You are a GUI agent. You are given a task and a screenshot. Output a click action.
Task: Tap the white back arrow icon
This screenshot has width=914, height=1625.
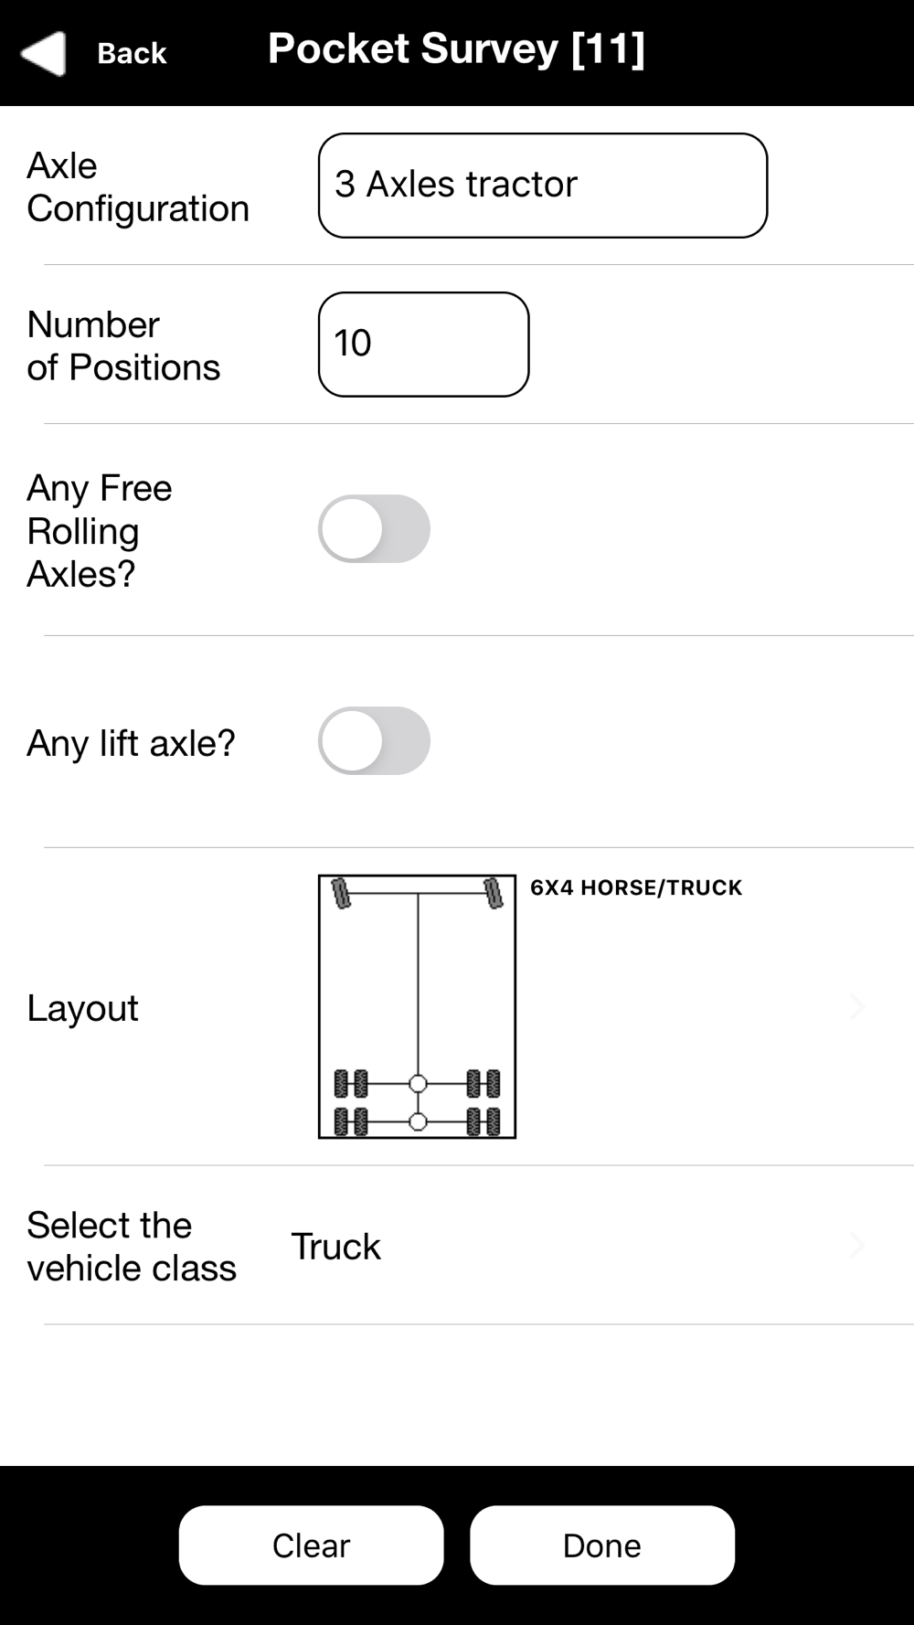point(43,53)
